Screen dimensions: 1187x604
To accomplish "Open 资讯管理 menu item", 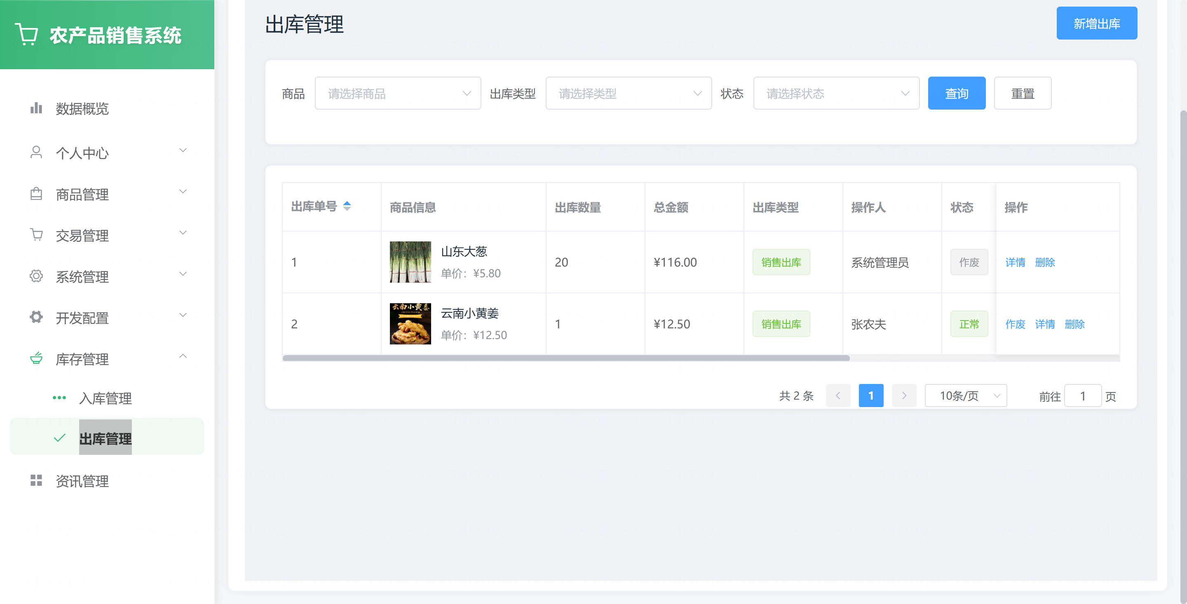I will 107,481.
